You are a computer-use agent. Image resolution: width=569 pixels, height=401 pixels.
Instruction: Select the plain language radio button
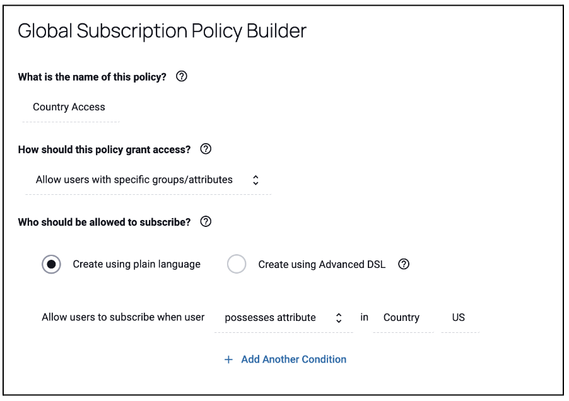point(52,264)
